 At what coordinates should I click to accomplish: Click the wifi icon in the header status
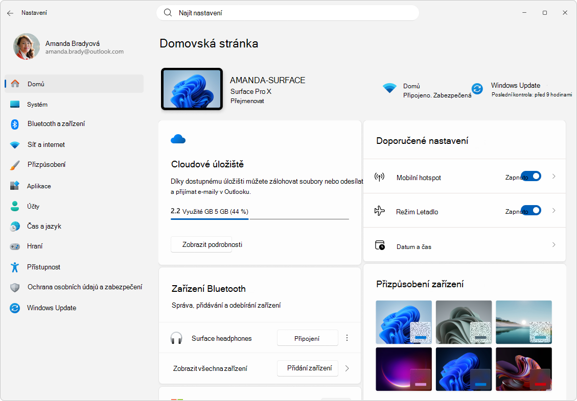[x=389, y=88]
